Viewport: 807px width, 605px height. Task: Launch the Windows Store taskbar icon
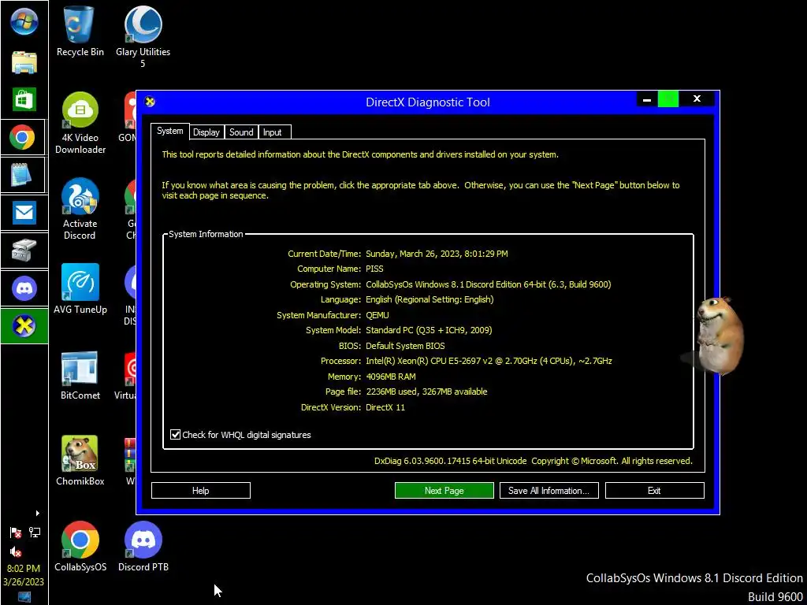[x=24, y=99]
